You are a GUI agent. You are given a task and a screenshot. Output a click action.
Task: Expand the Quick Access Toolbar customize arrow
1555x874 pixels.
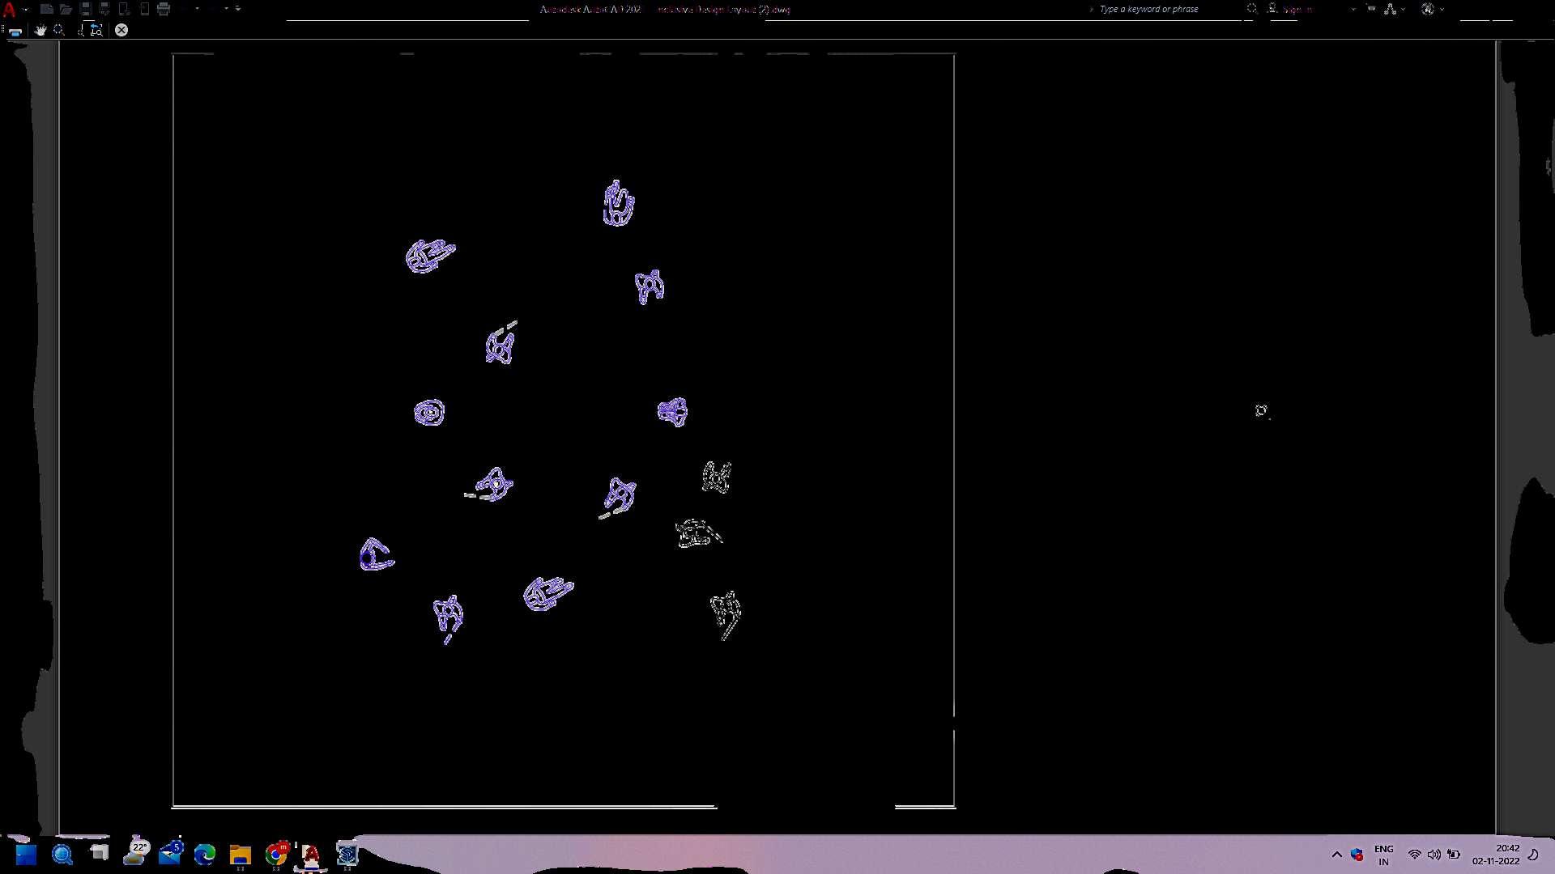237,9
